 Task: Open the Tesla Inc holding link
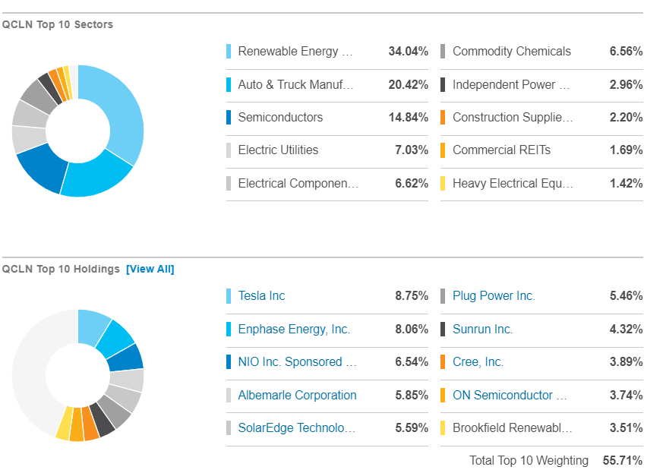tap(261, 295)
